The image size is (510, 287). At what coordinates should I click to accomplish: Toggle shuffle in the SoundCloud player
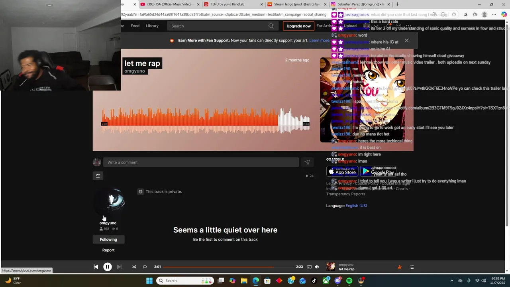(x=134, y=267)
